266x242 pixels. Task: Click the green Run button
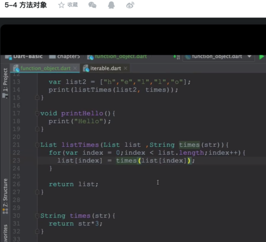(261, 57)
